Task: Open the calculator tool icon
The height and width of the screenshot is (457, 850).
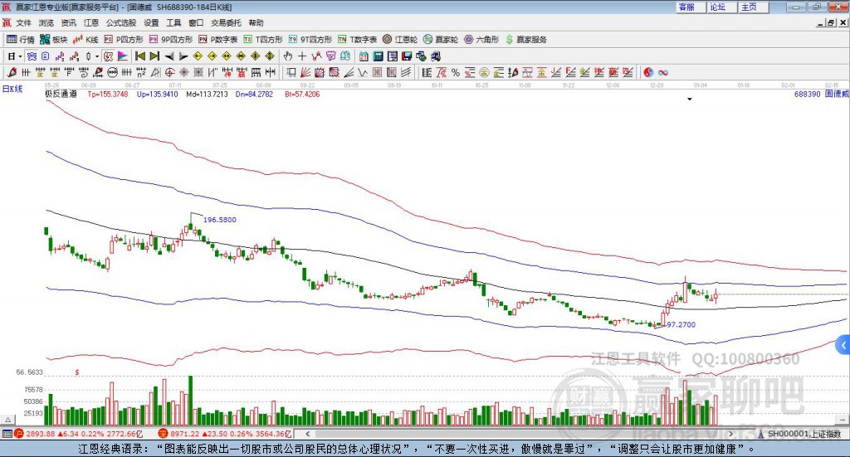Action: click(378, 56)
